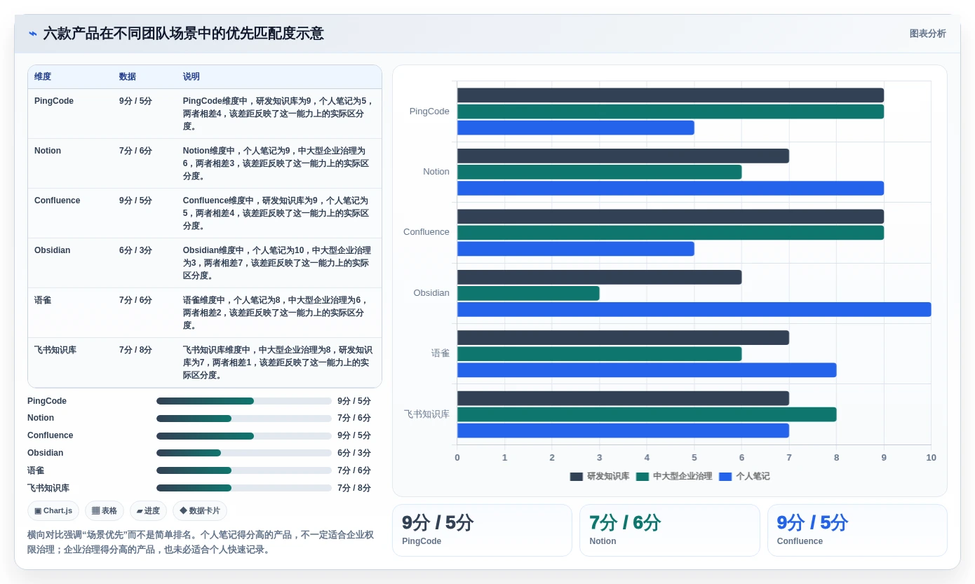The height and width of the screenshot is (584, 975).
Task: Click the 7分 / 8分 value beside 飞书知识库 progress bar
Action: (354, 488)
